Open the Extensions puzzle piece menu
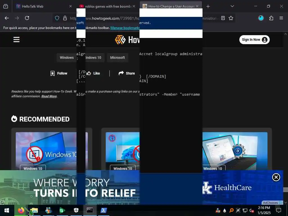Screen dimensions: 288x216 tap(271, 18)
